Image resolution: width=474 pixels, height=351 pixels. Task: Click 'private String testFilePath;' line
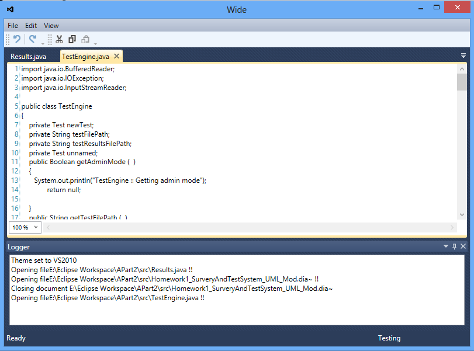69,134
